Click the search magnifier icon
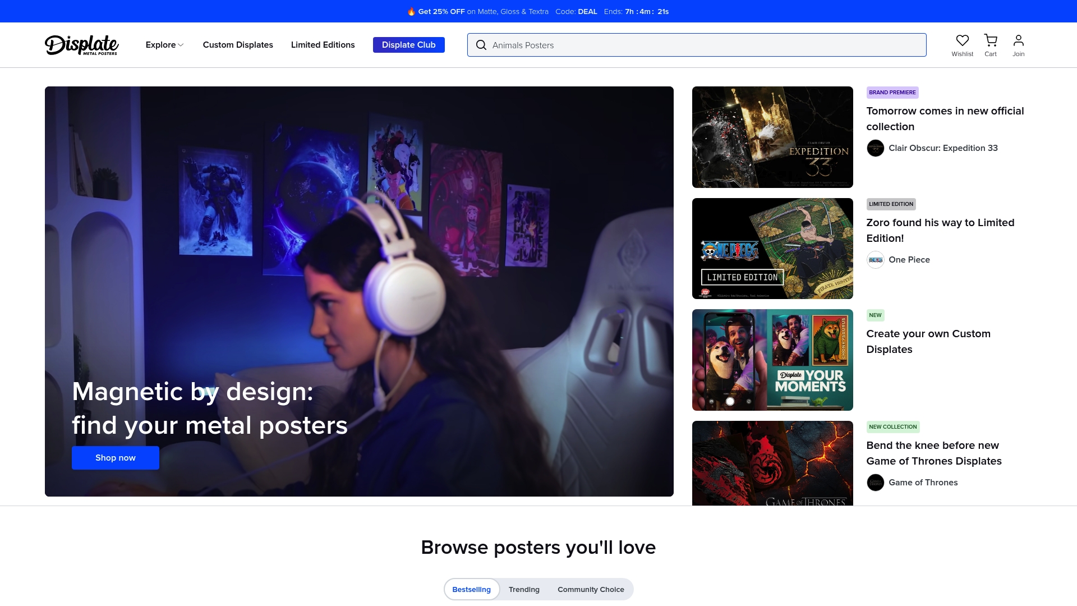 [x=481, y=45]
